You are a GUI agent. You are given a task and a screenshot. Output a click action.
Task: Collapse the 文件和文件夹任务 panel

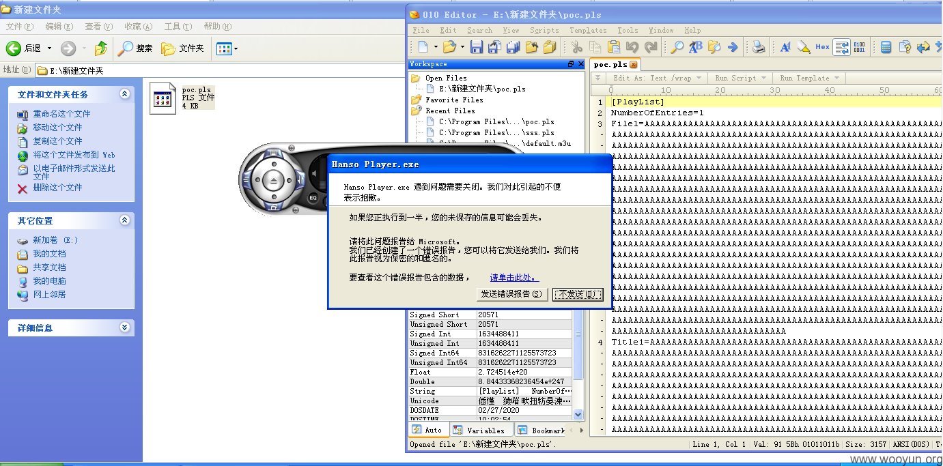coord(124,94)
